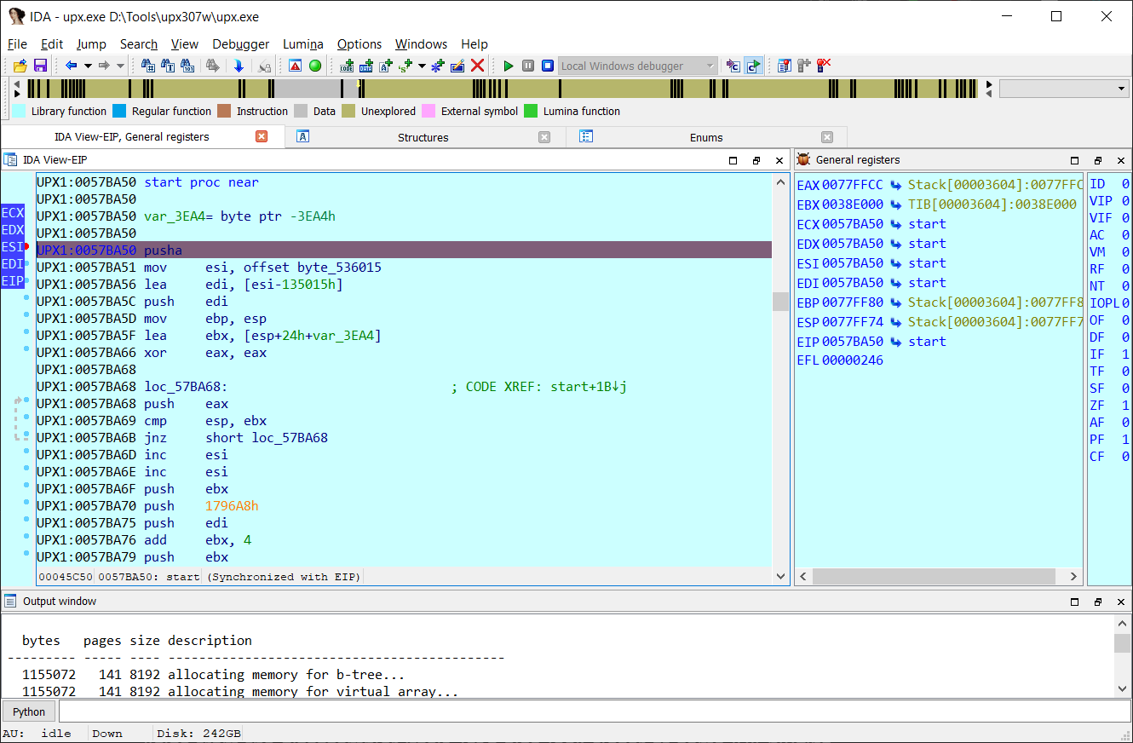Open the breakpoint list icon

(x=784, y=66)
